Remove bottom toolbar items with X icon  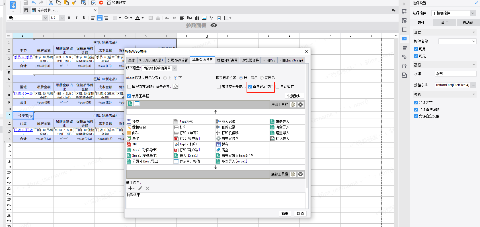point(300,174)
